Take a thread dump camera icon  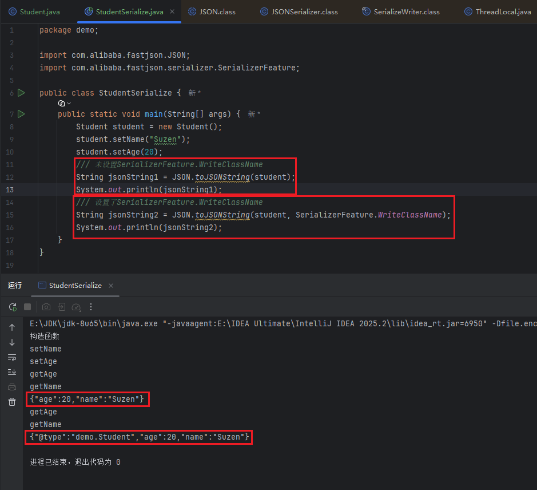point(46,307)
